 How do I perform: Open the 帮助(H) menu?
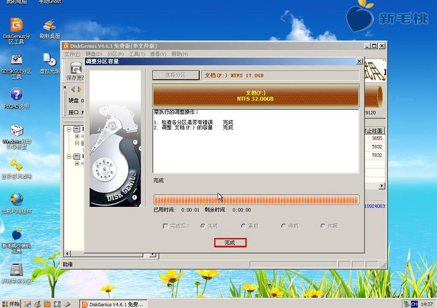point(179,54)
